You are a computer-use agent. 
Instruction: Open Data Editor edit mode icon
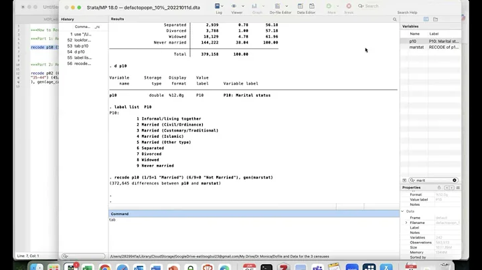click(301, 6)
